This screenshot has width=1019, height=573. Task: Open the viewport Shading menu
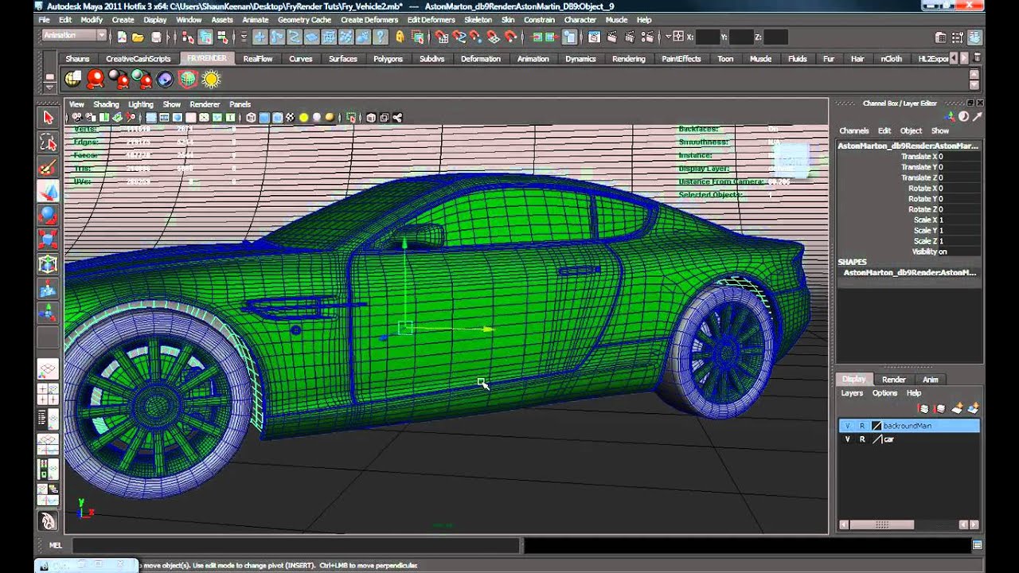(x=106, y=104)
